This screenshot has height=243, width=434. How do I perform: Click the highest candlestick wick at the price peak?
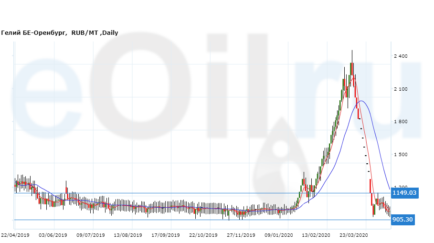click(x=352, y=52)
